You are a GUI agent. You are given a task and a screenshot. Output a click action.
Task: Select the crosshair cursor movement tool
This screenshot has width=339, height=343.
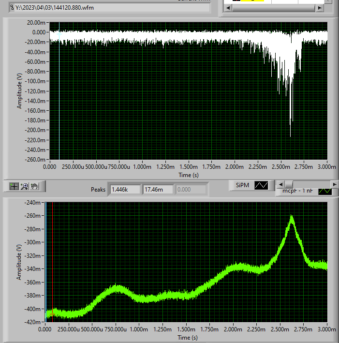click(x=14, y=186)
